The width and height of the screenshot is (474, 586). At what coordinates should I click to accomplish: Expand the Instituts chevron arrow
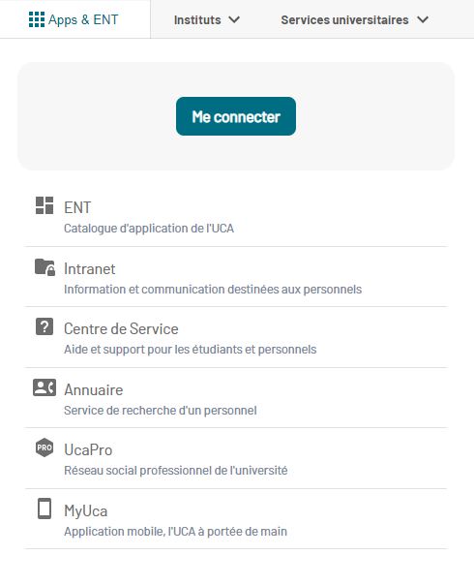coord(234,19)
